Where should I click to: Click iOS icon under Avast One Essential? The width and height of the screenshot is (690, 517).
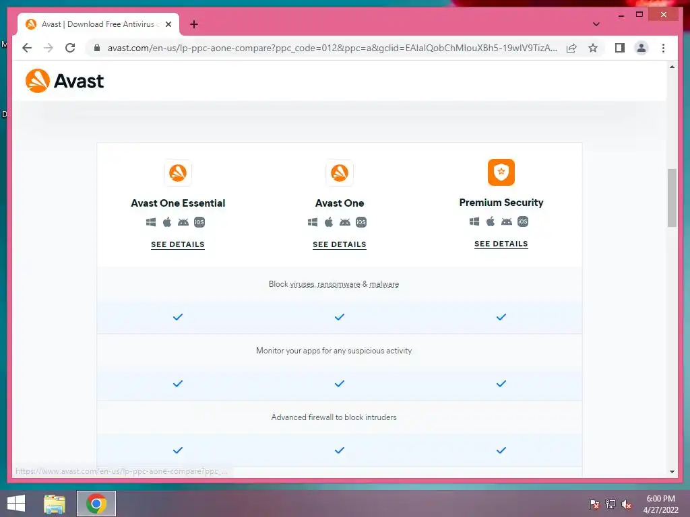coord(199,222)
